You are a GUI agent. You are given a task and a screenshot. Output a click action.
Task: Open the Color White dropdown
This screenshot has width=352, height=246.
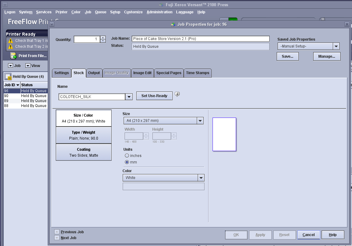[x=201, y=178]
